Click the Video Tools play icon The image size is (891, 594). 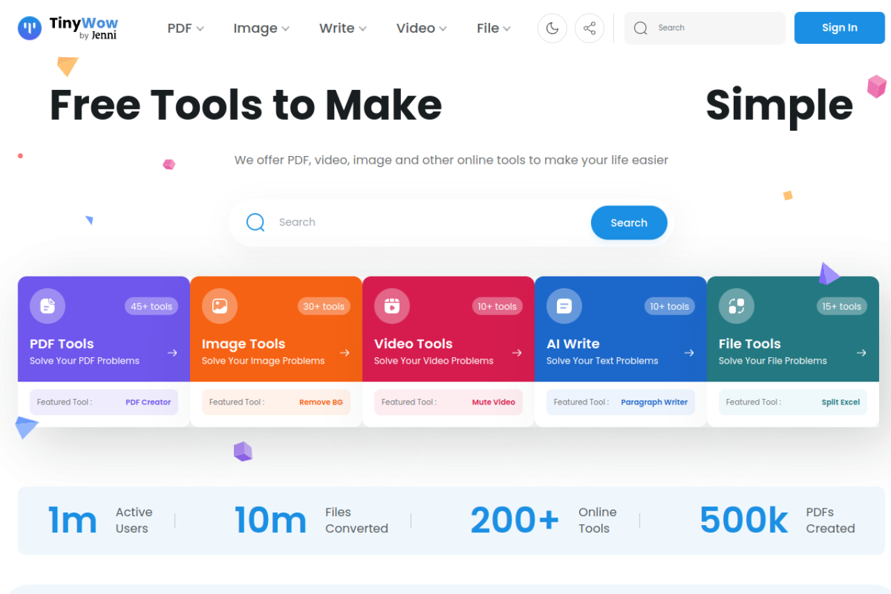point(392,306)
